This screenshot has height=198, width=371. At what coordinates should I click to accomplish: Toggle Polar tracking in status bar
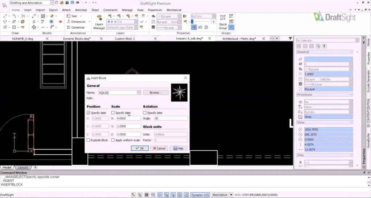click(160, 195)
